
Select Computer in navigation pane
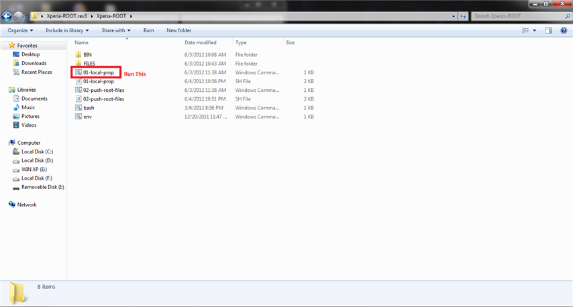28,143
